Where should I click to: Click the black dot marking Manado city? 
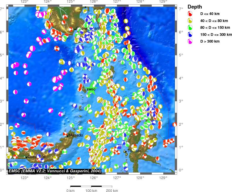[x=67, y=136]
